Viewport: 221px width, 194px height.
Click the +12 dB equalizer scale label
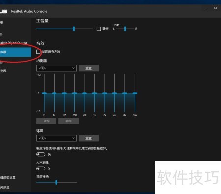[38, 75]
